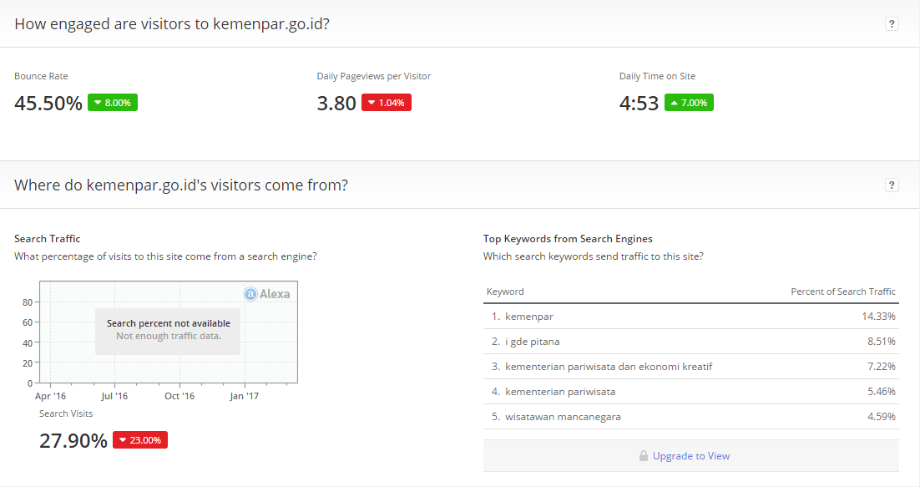Click 'How engaged are visitors' section title

click(x=172, y=24)
